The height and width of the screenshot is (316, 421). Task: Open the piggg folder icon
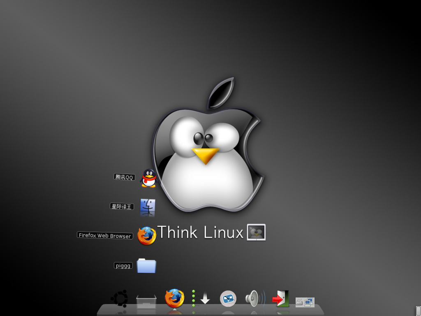(146, 265)
